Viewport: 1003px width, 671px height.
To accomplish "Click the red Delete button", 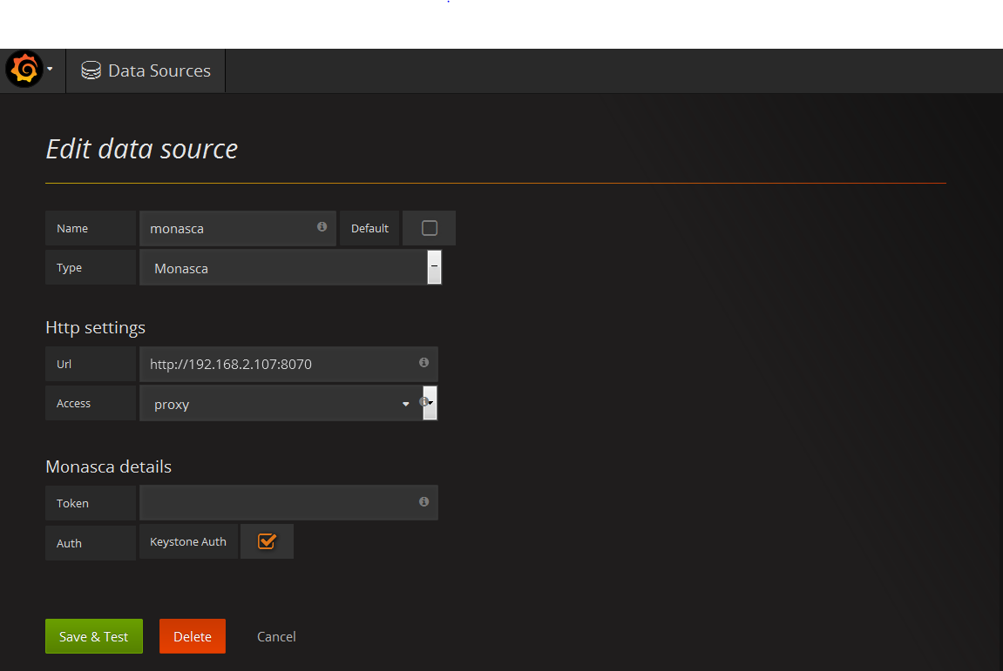I will pyautogui.click(x=193, y=636).
